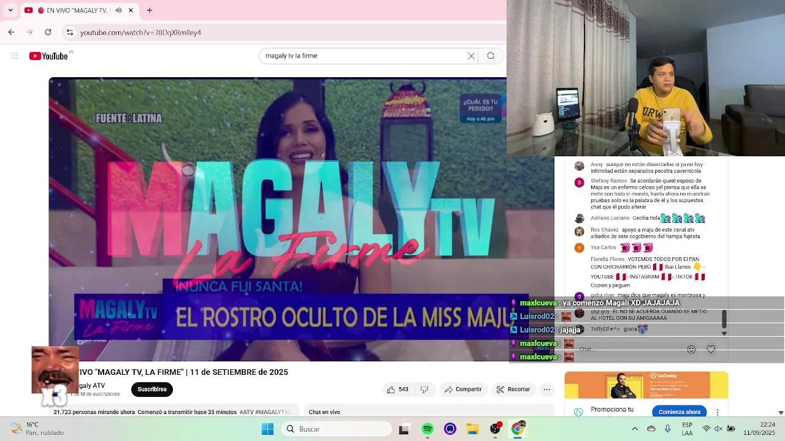Dislike the video with thumbs down

click(424, 390)
